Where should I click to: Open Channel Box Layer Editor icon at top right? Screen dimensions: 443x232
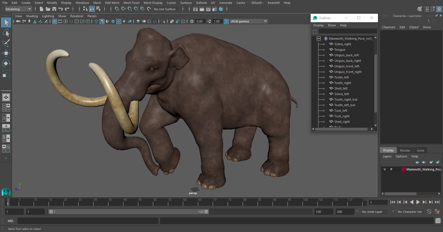coord(439,9)
